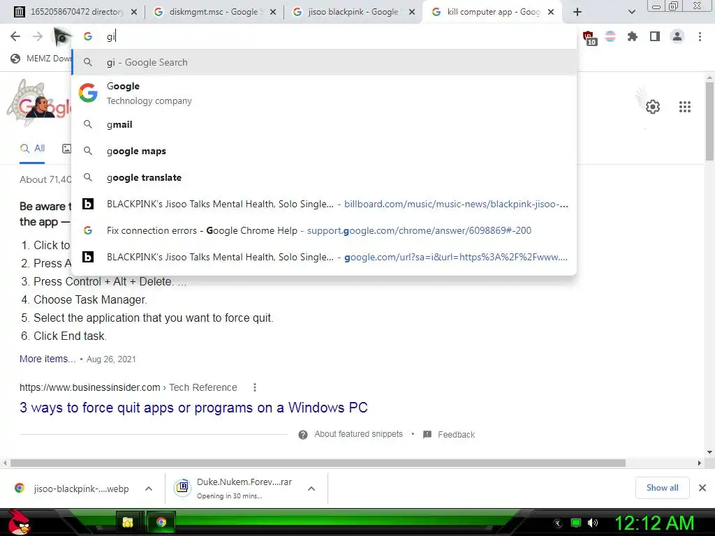Close the 1652058670472 directory tab
Image resolution: width=715 pixels, height=536 pixels.
[x=134, y=12]
